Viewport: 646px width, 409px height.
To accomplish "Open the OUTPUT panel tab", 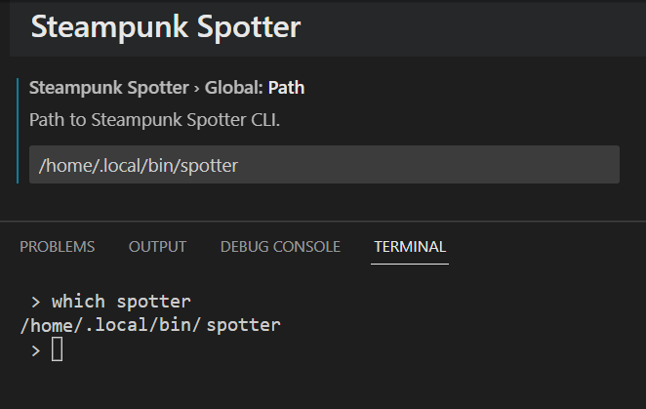I will pos(157,246).
